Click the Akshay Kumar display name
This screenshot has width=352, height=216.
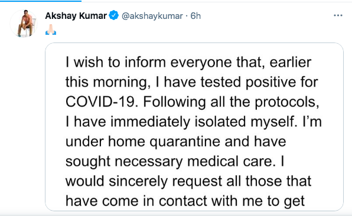click(x=76, y=16)
